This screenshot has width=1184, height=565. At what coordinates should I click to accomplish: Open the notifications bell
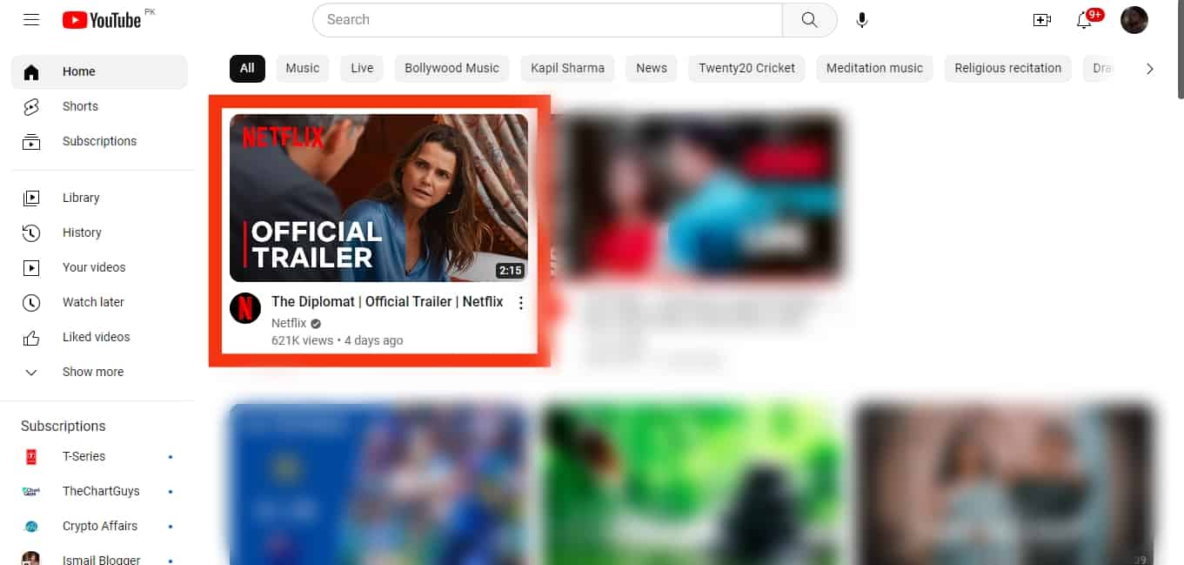coord(1084,20)
